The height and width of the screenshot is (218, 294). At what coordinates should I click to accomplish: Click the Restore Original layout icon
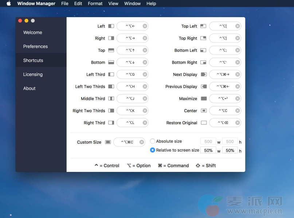(204, 123)
